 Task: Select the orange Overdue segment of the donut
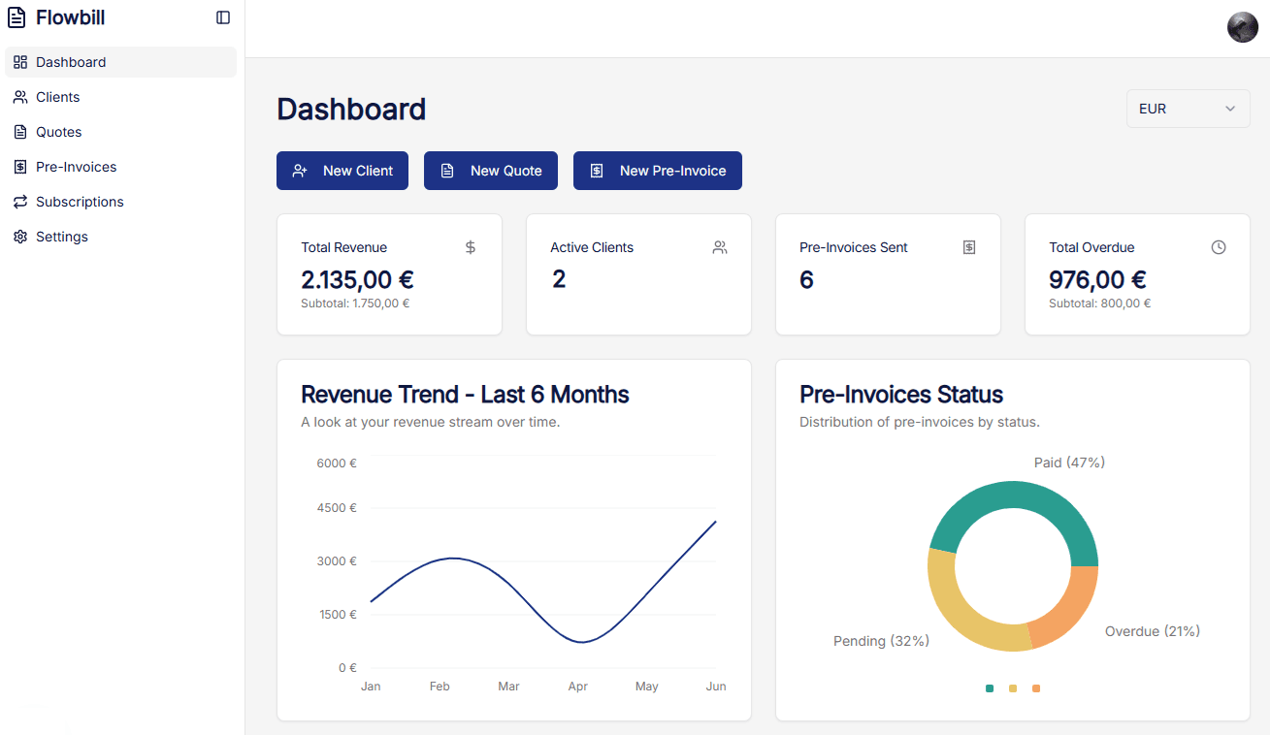[x=1082, y=596]
